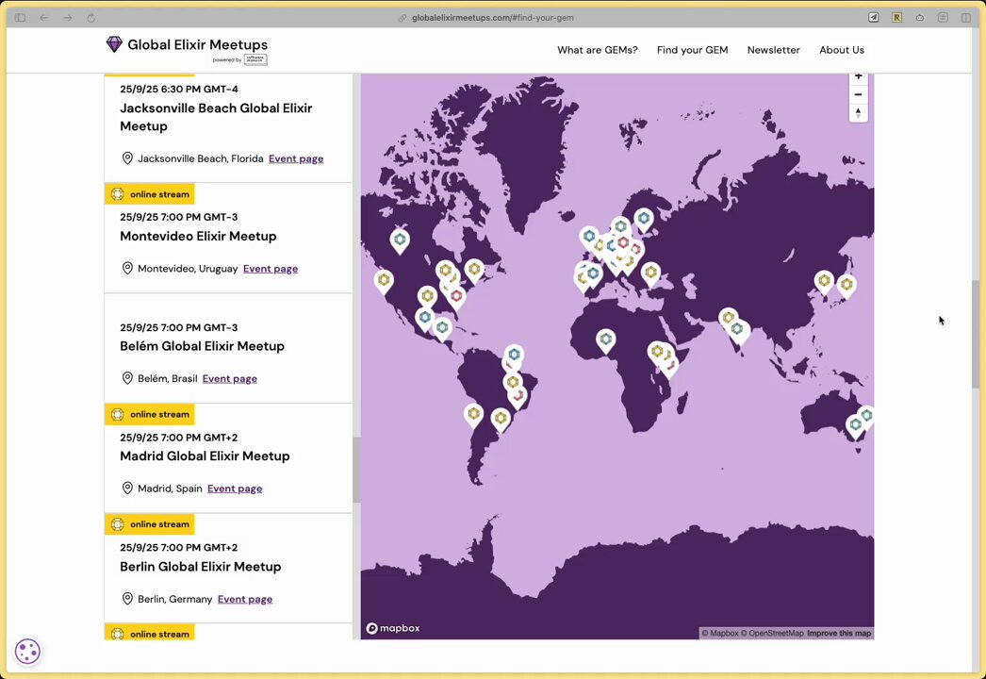Click the © Mapbox attribution link

(720, 633)
